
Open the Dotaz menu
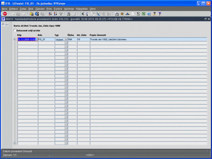[x=23, y=9]
